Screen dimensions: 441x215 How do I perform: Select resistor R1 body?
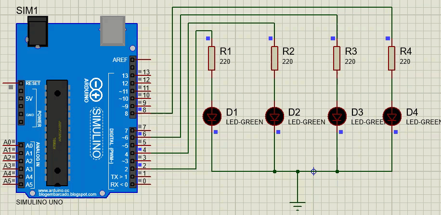click(x=211, y=58)
